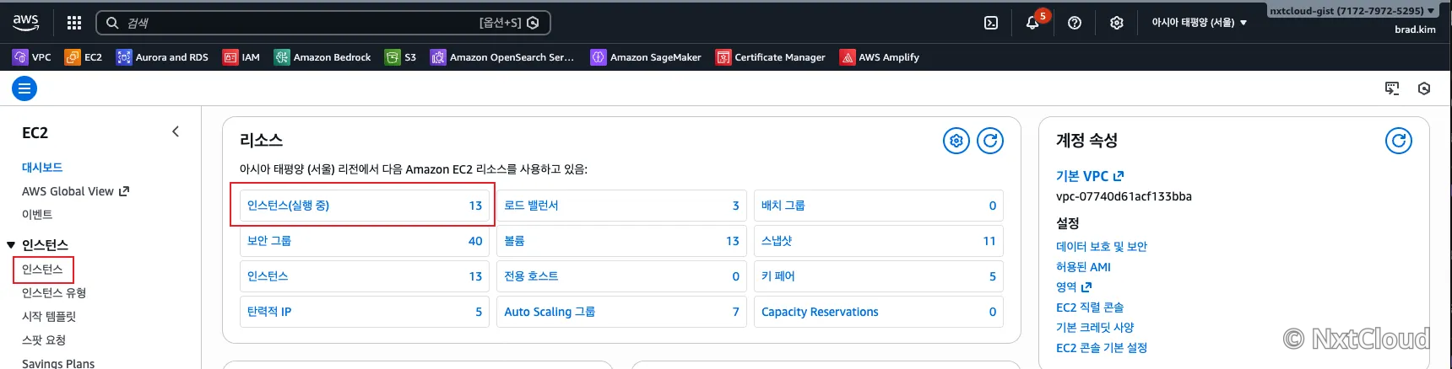
Task: Open the feedback panel icon below account name
Action: tap(1392, 88)
